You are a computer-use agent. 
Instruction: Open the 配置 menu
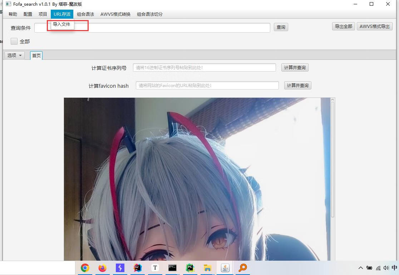(x=28, y=14)
